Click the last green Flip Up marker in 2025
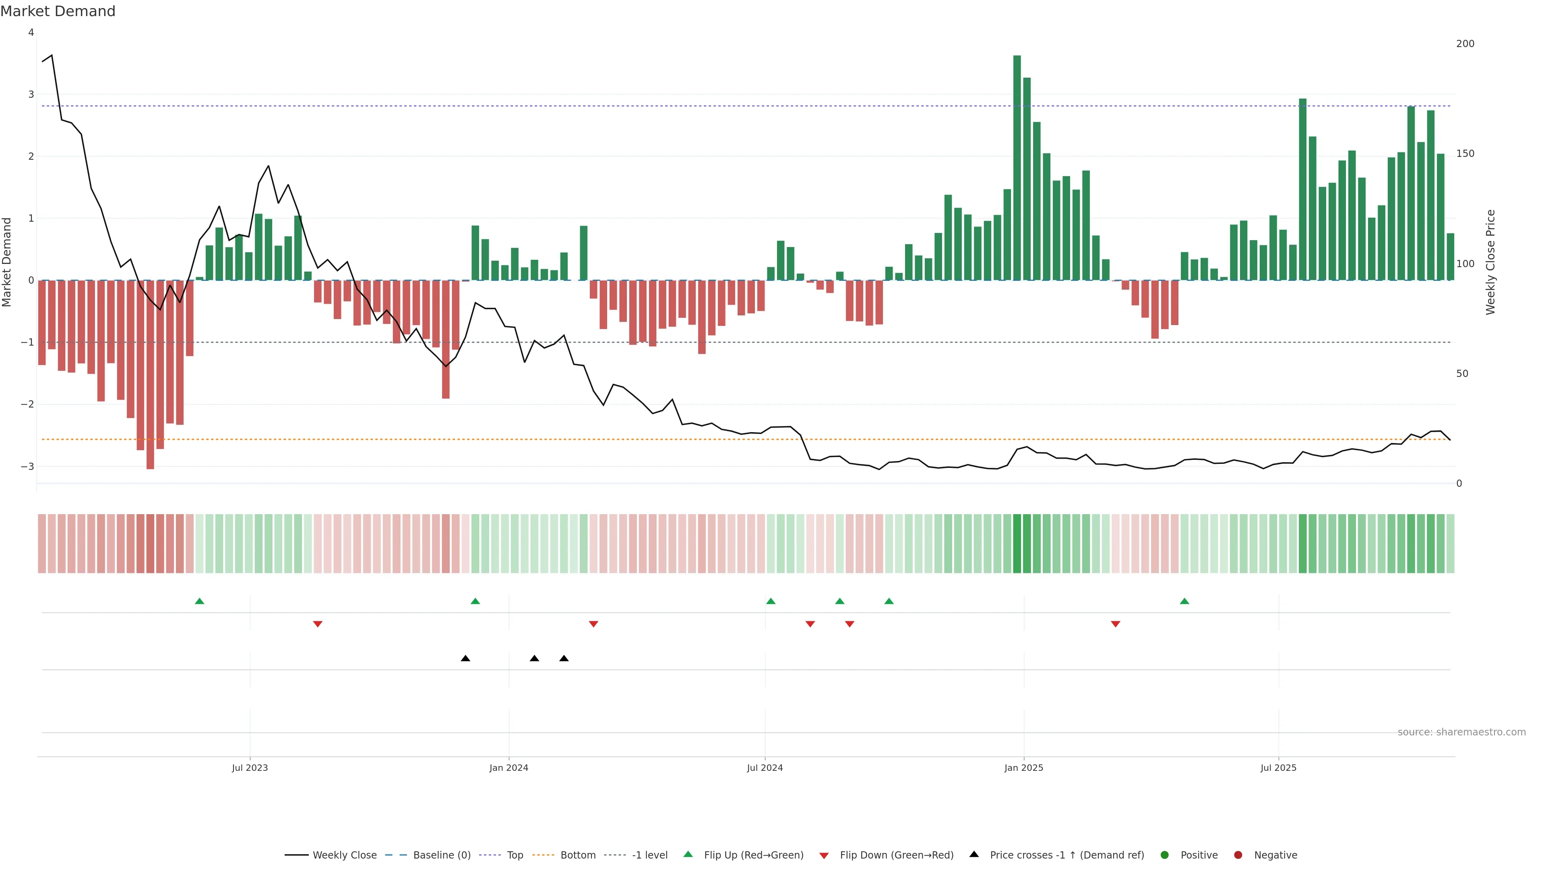Image resolution: width=1546 pixels, height=869 pixels. (1184, 601)
